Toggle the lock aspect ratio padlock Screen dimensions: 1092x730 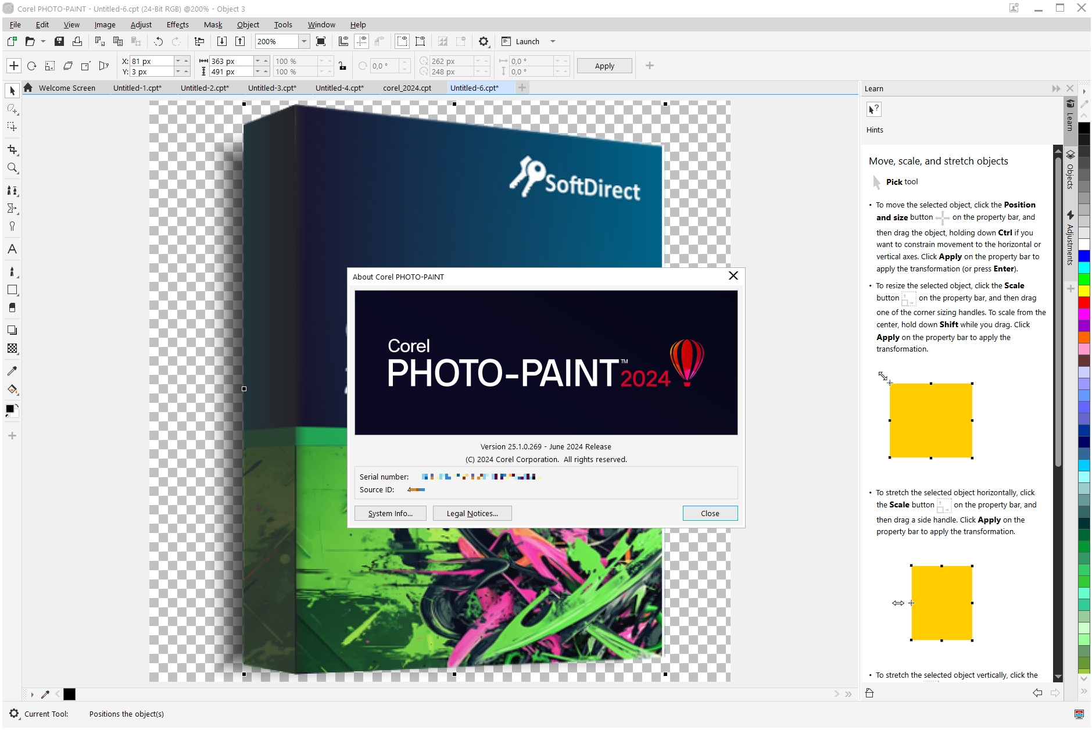(x=343, y=66)
